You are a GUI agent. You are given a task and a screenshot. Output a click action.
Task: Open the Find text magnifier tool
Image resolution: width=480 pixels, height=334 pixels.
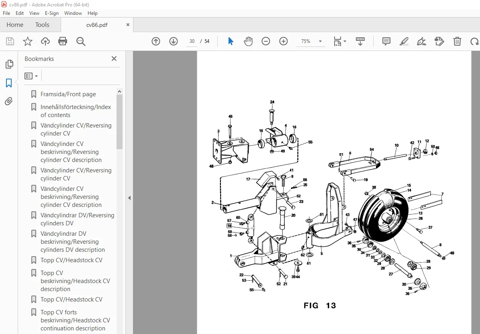point(81,41)
